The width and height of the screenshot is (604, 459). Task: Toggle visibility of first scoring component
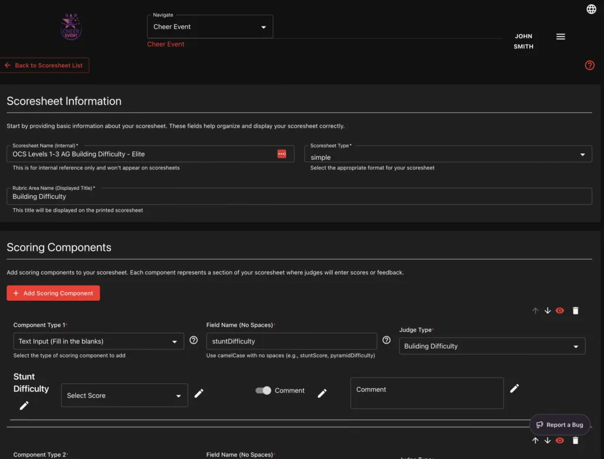coord(560,311)
